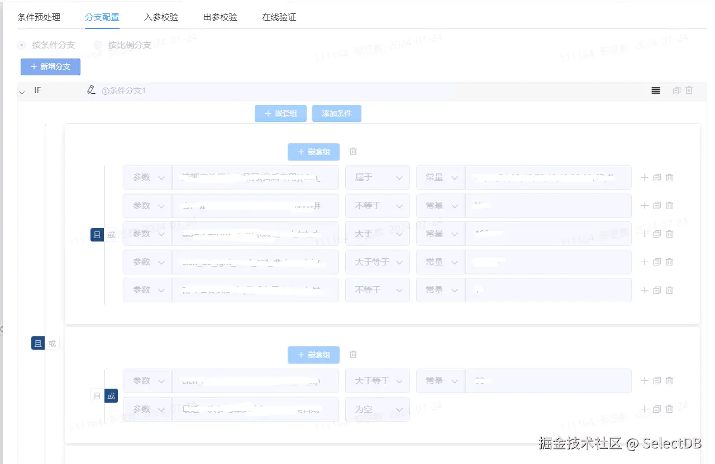Click the parameter name field in the 大于 row
715x464 pixels.
click(255, 234)
